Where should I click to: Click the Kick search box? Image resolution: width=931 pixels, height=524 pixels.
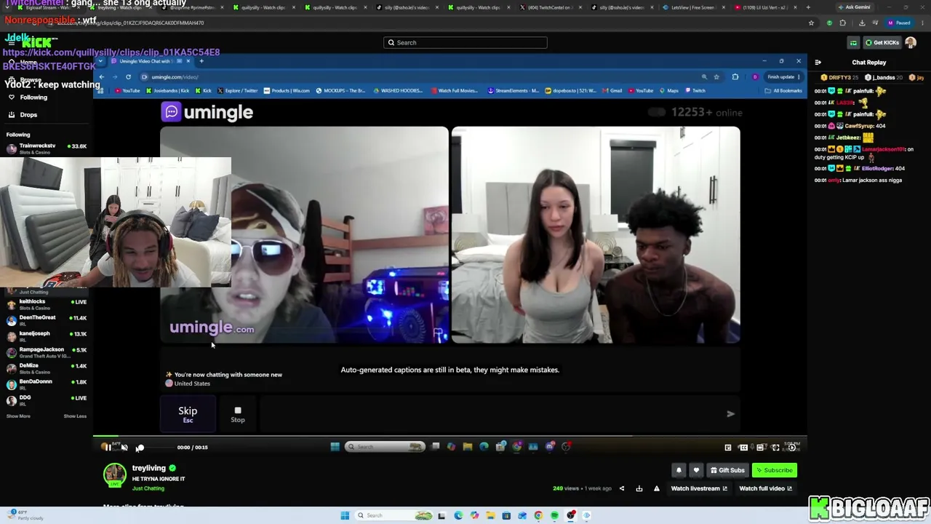click(x=465, y=42)
